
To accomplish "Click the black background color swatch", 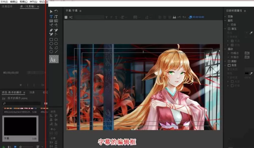I will (x=247, y=73).
